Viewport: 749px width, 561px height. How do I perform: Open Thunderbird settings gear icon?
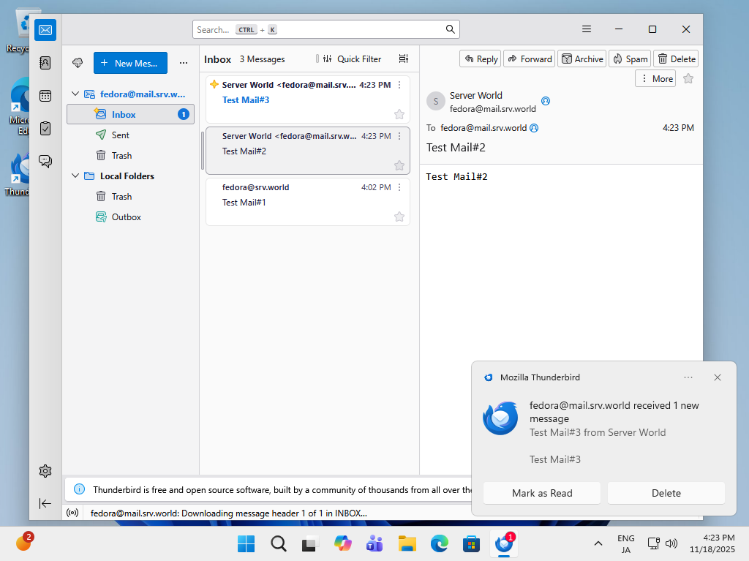[x=45, y=470]
